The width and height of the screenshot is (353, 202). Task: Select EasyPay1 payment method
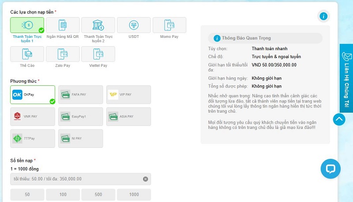[x=81, y=117]
